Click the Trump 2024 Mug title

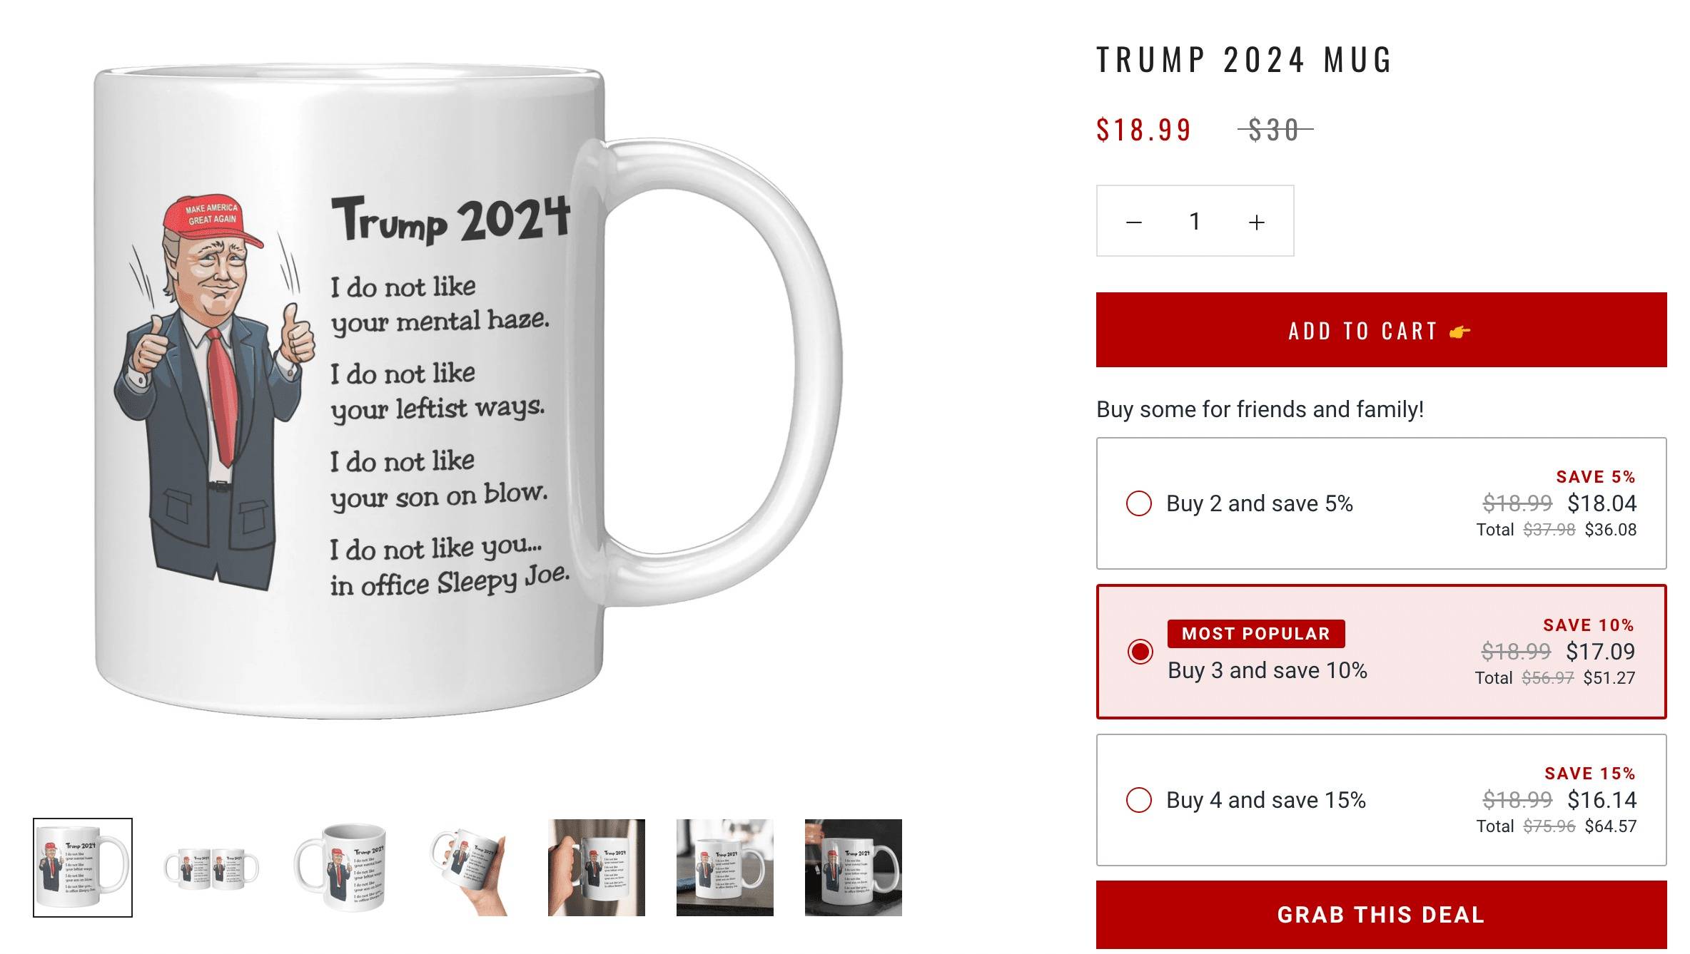(1244, 60)
